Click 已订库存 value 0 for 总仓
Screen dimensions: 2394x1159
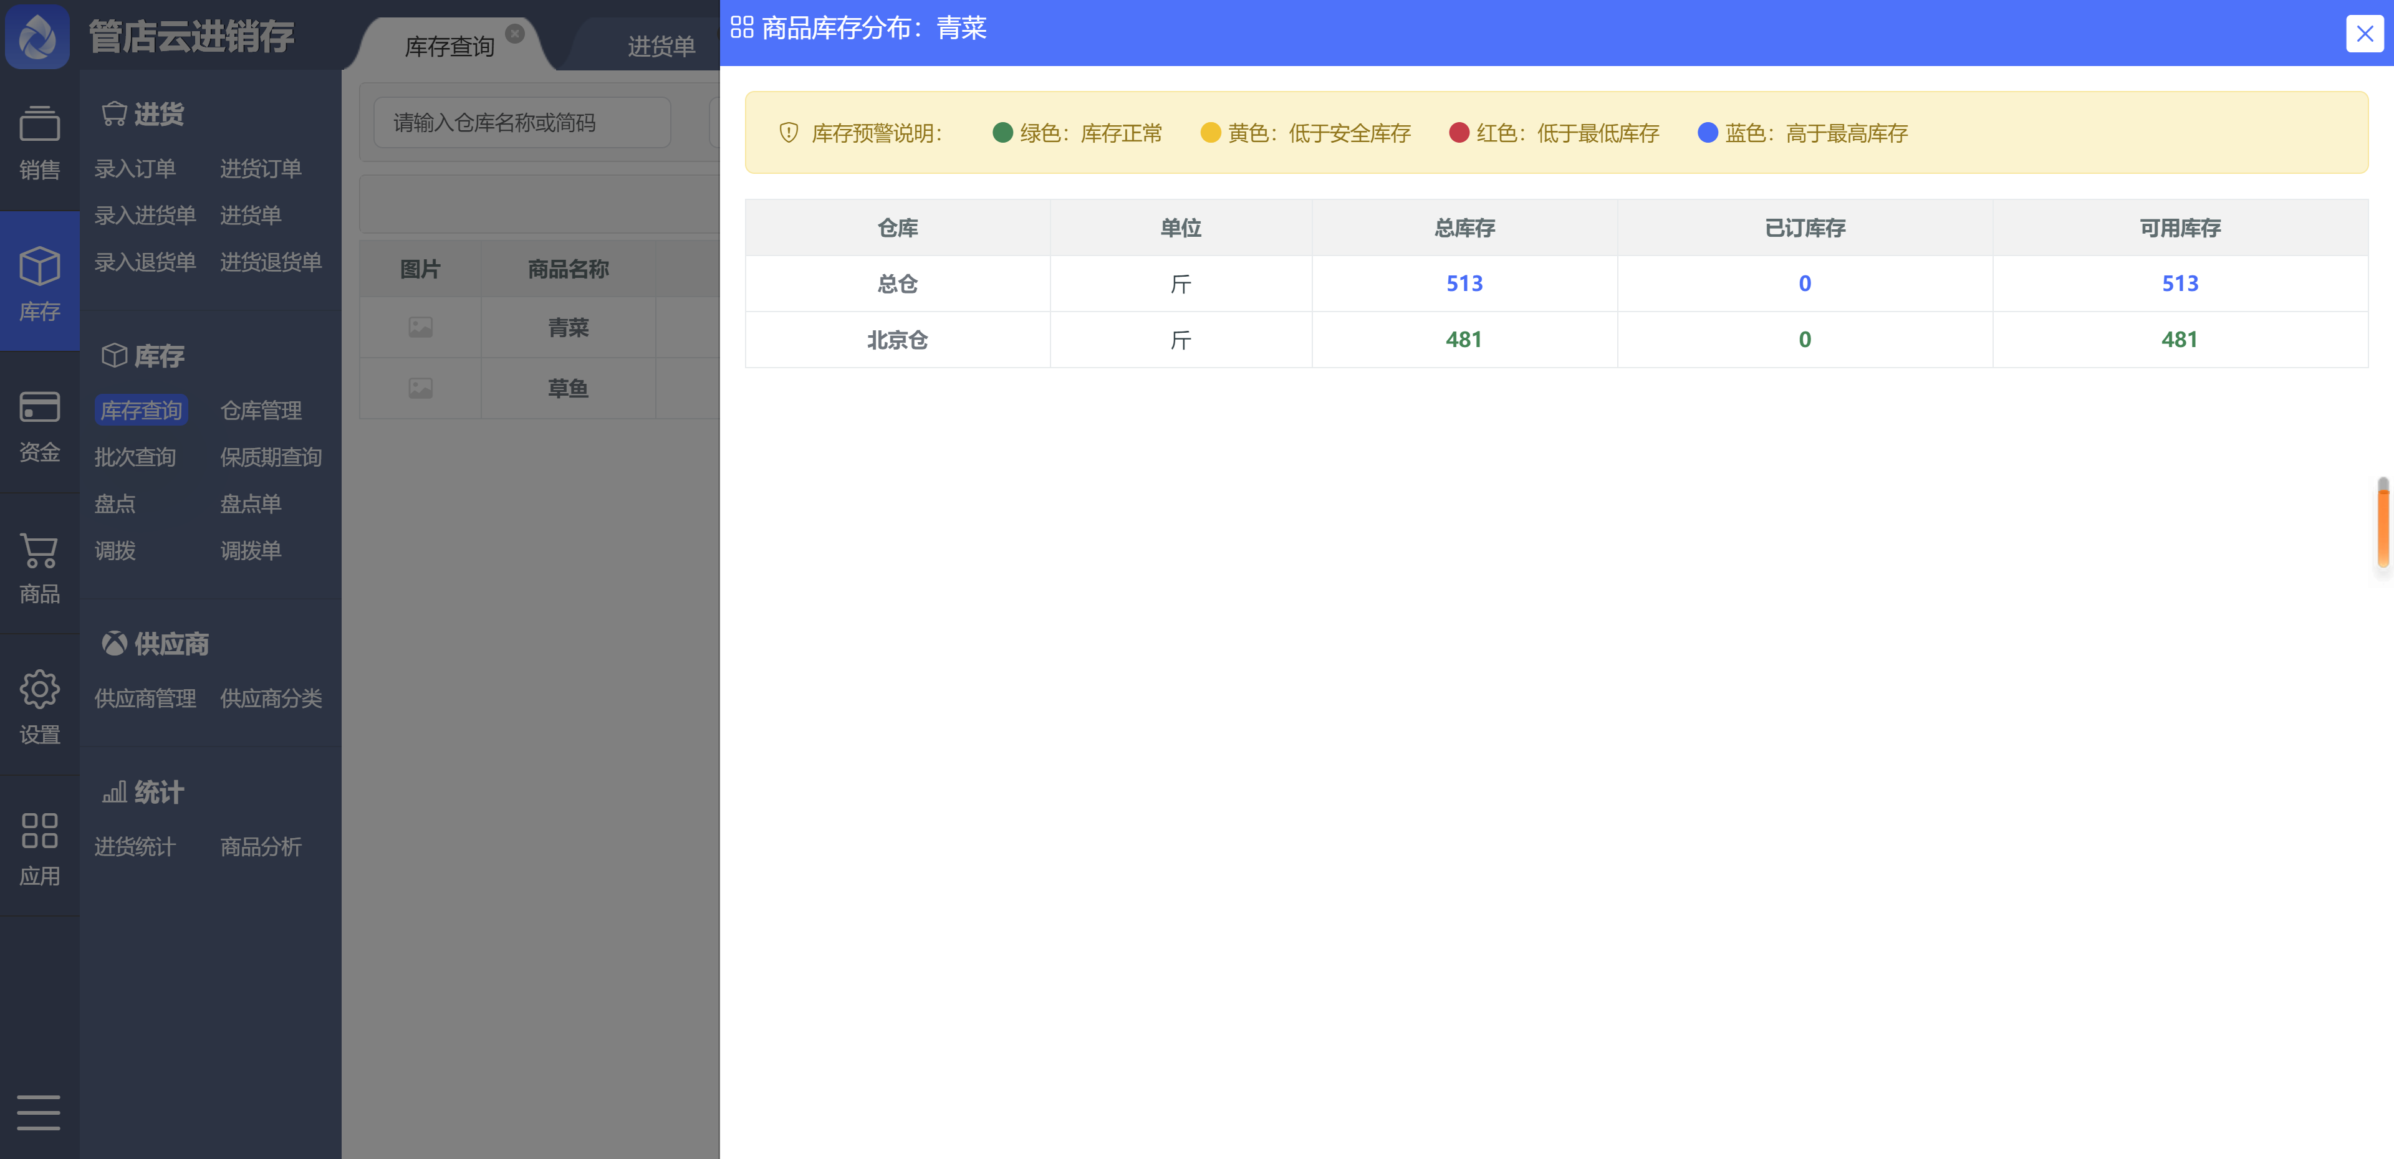[1805, 284]
